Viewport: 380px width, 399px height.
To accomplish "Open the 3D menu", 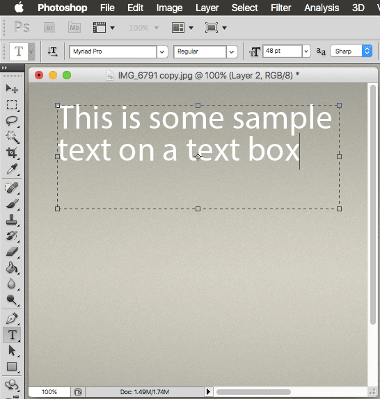I will click(358, 8).
